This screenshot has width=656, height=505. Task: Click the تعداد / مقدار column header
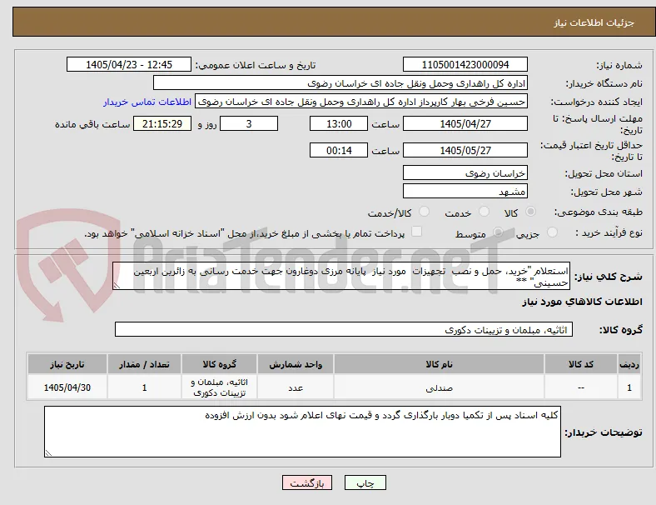pyautogui.click(x=144, y=364)
